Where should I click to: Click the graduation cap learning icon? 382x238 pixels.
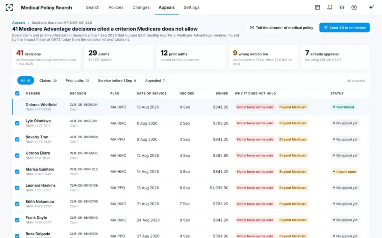[342, 7]
